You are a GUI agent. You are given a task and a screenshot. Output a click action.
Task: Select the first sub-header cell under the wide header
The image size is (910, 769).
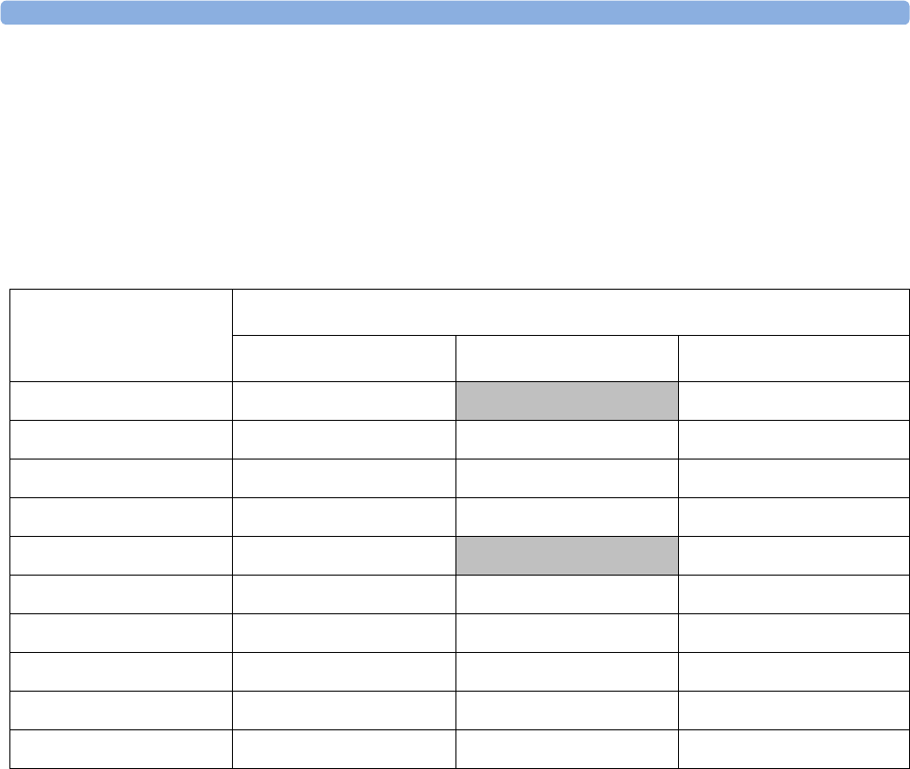(x=344, y=359)
